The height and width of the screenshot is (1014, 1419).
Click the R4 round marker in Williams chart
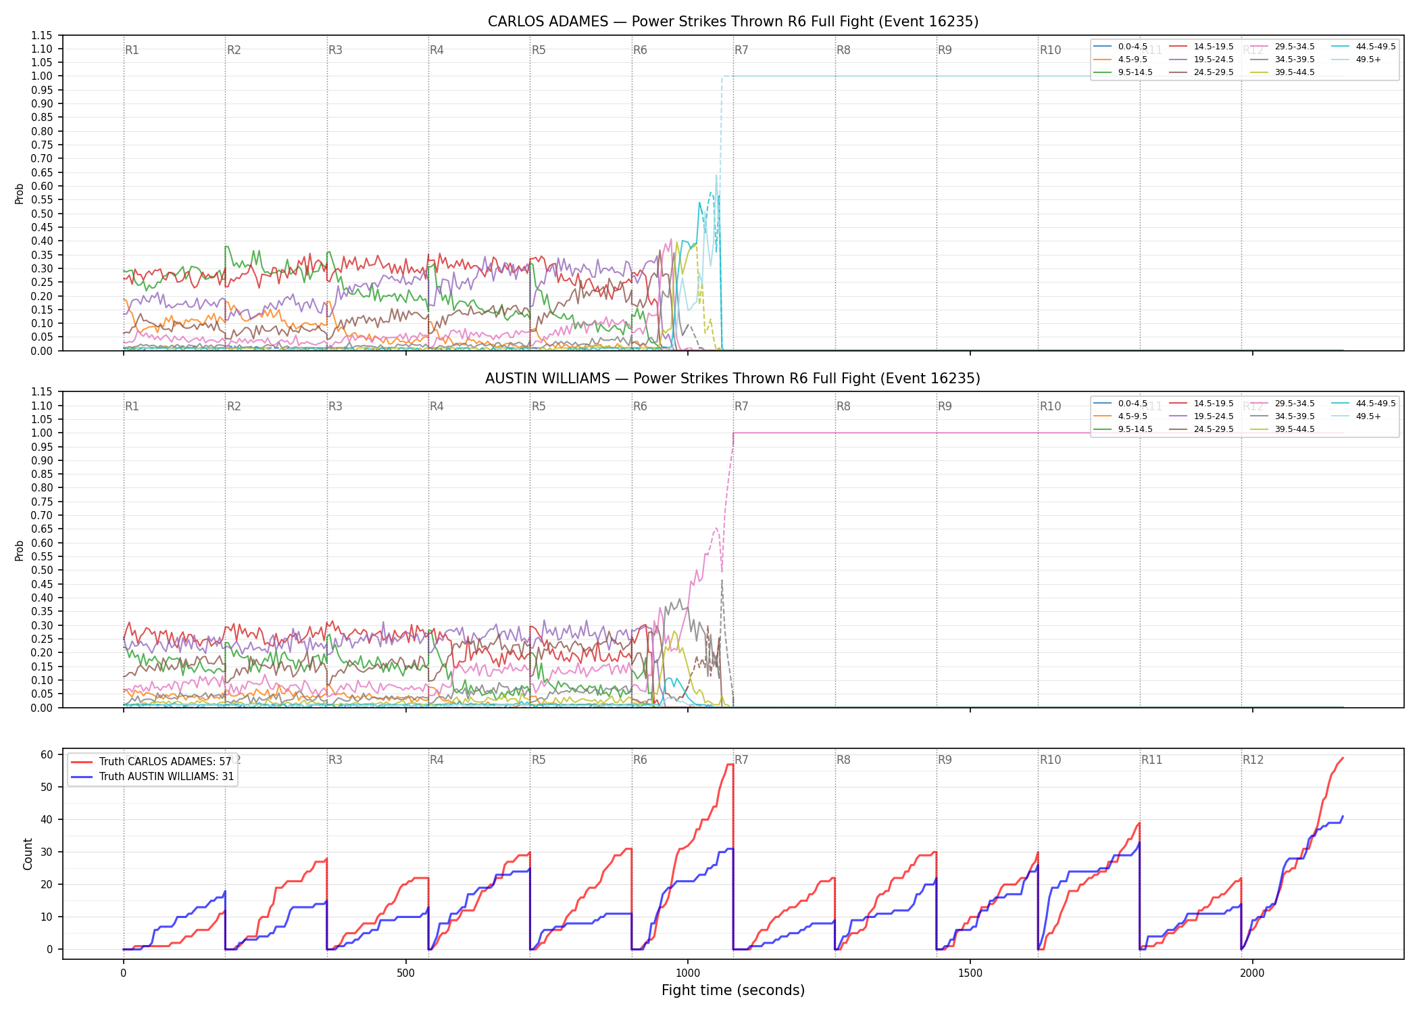tap(437, 406)
